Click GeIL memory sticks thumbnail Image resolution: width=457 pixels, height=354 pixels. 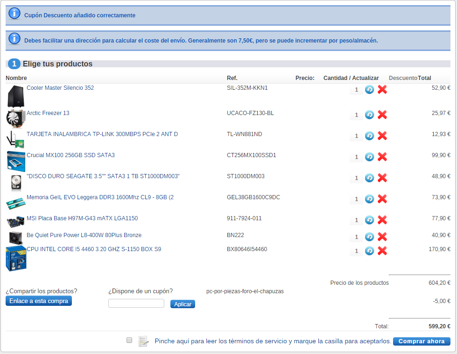click(x=16, y=203)
